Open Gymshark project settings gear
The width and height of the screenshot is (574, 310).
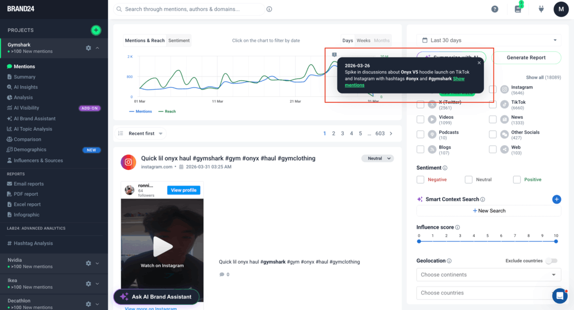(88, 48)
